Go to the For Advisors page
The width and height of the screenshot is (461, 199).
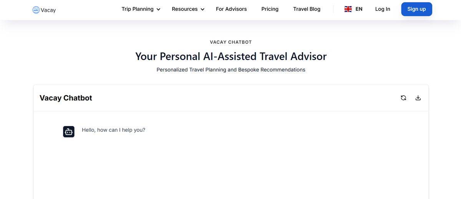point(231,9)
